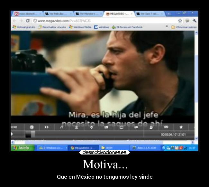The image size is (209, 187).
Task: Select the MEGAVIDEO Chrome taskbar button
Action: [x=83, y=148]
